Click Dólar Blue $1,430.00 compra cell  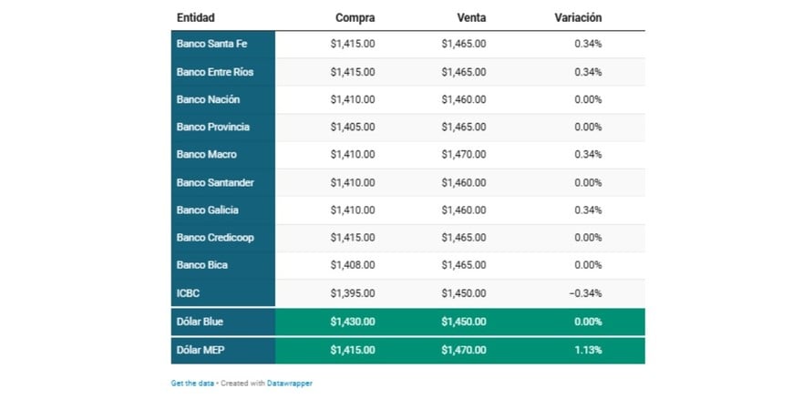(353, 322)
